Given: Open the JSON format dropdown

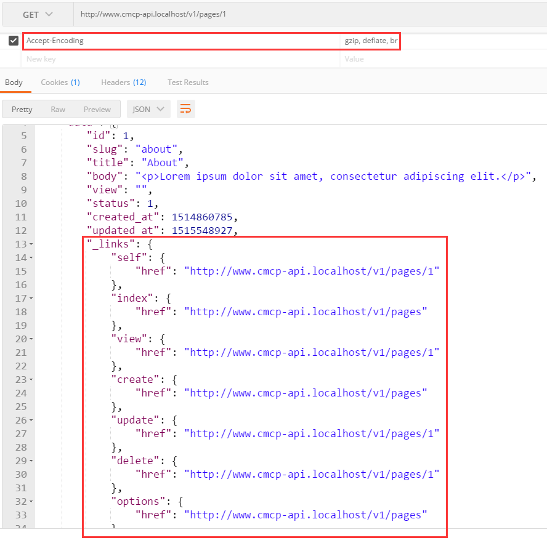Looking at the screenshot, I should (x=148, y=109).
